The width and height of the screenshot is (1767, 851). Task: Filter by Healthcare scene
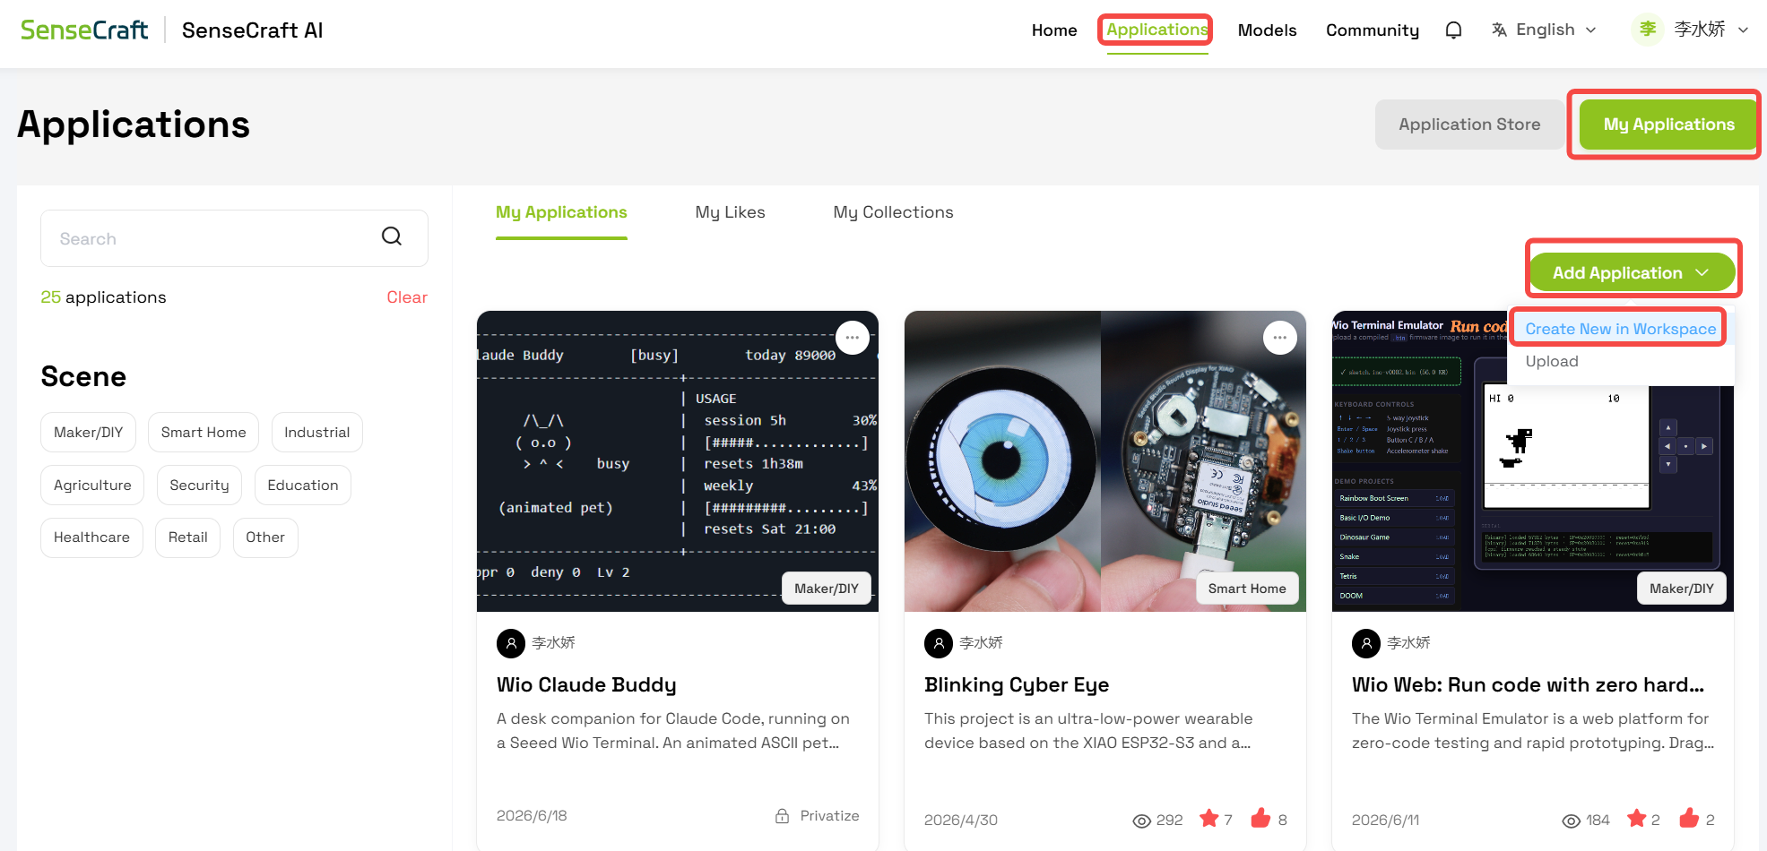pyautogui.click(x=91, y=537)
